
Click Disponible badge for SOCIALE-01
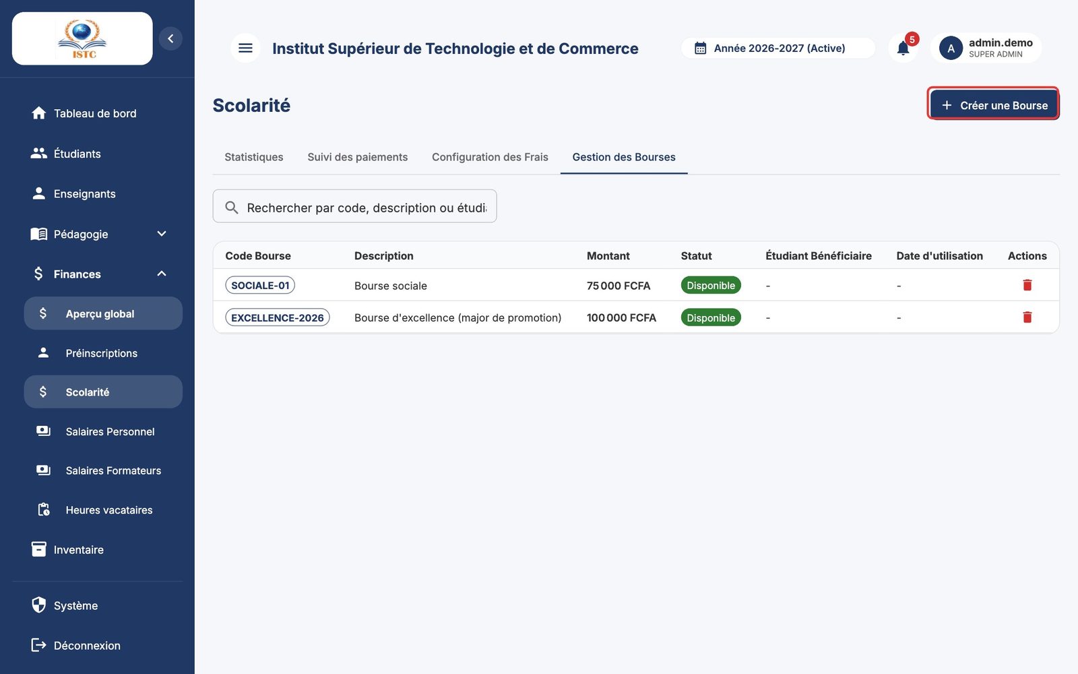tap(711, 285)
